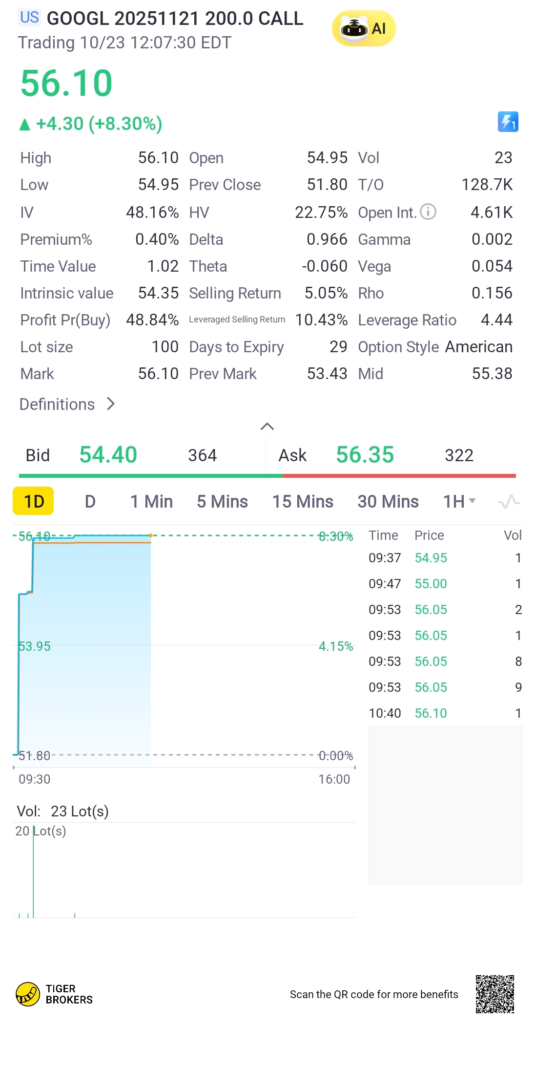Tap the Bid price 54.40
535x1068 pixels.
coord(108,455)
